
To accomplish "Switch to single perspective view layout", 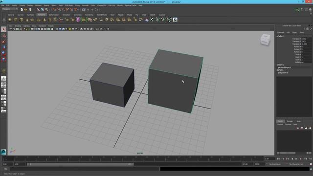I will [x=3, y=79].
